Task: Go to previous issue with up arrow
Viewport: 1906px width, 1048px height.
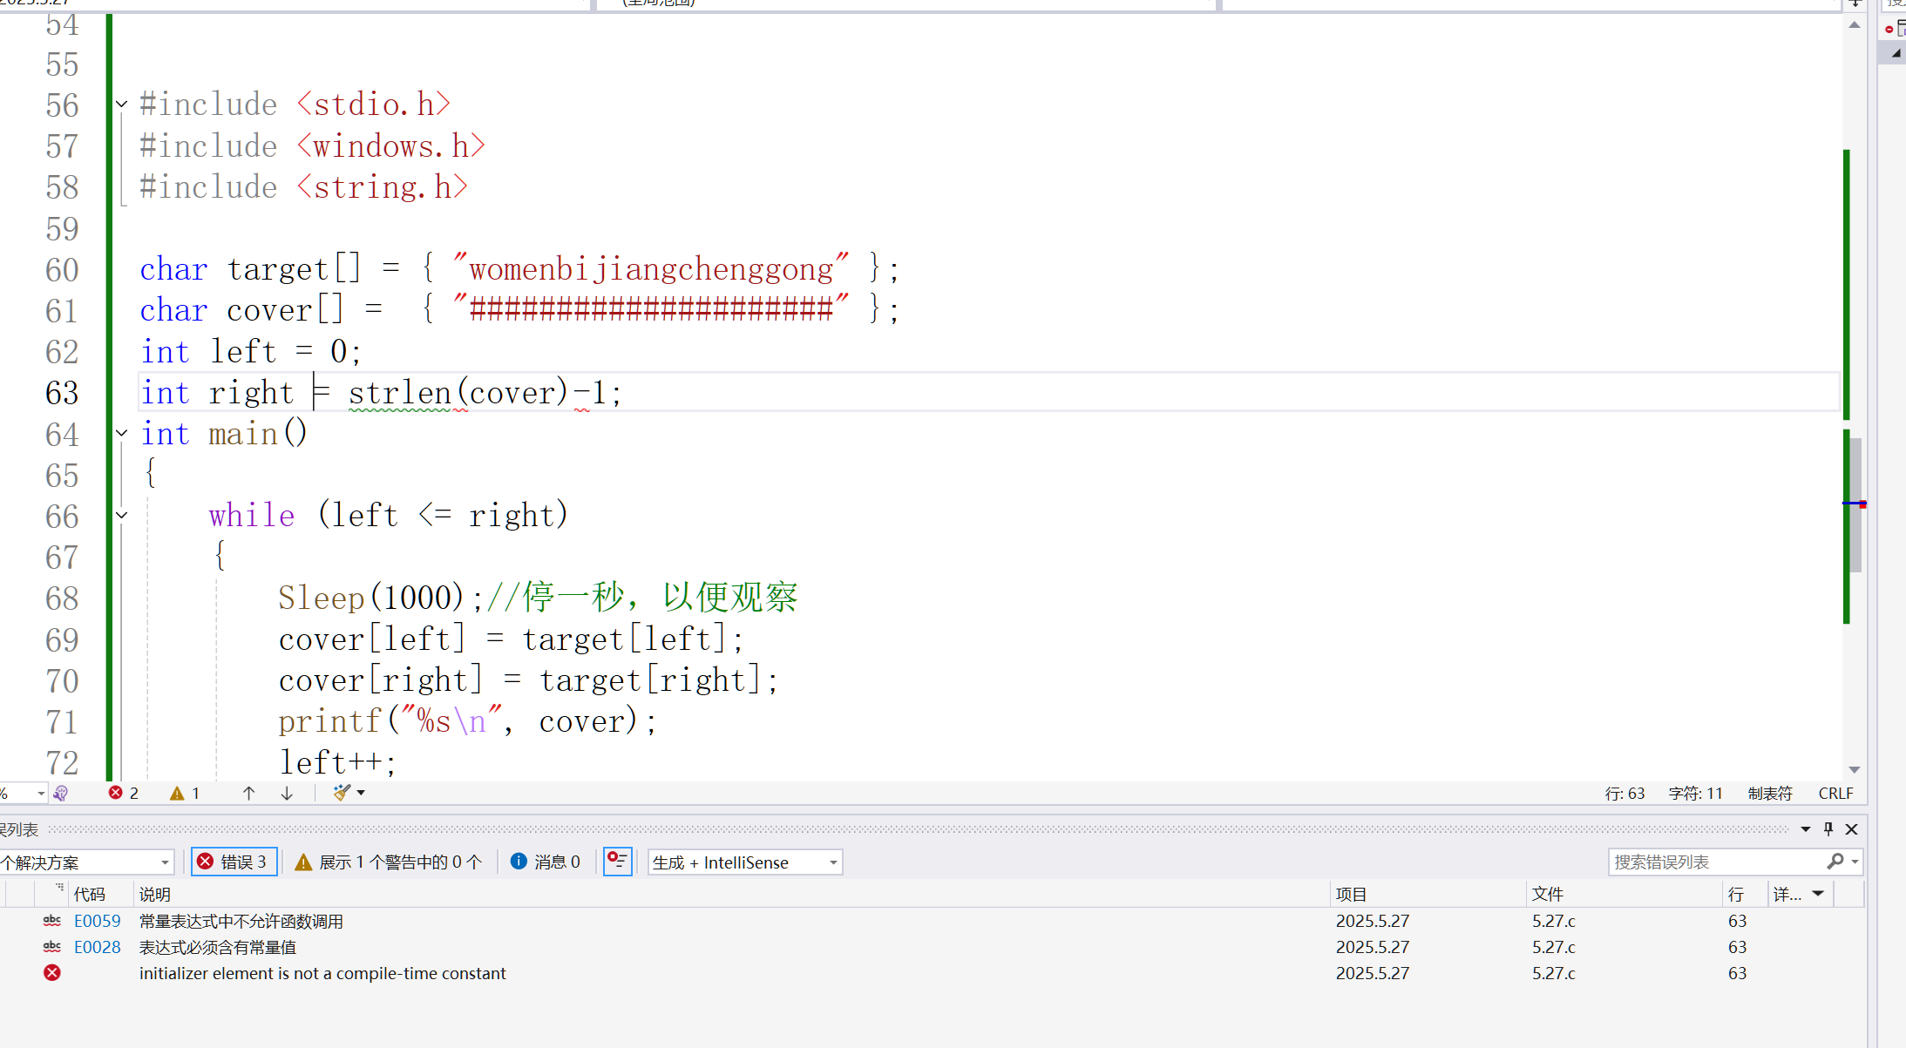Action: [248, 793]
